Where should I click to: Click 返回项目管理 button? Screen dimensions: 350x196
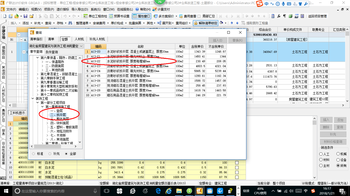pos(317,16)
